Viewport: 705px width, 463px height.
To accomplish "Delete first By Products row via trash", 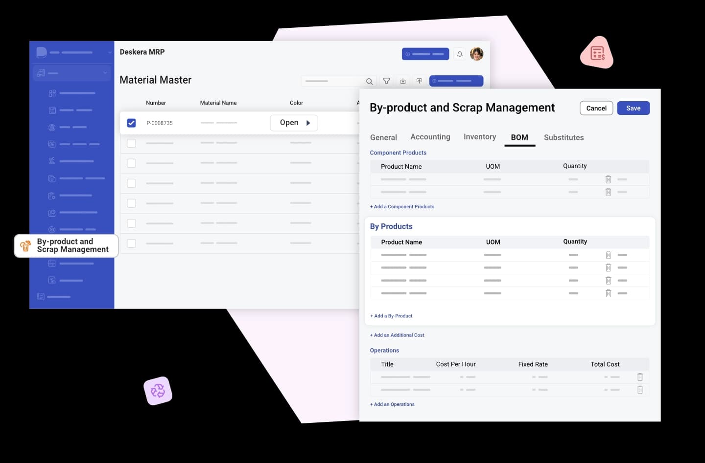I will click(x=608, y=255).
